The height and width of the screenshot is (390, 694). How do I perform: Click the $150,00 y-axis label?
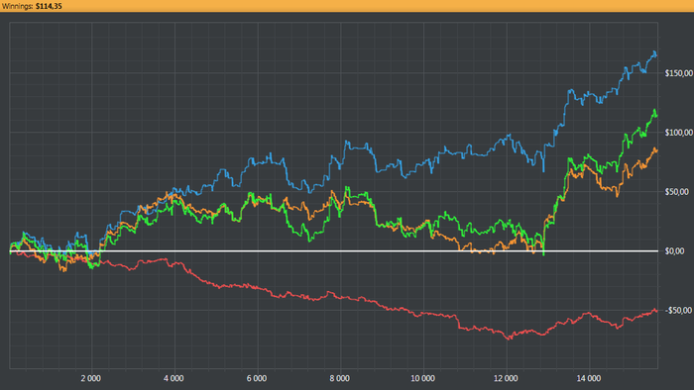pos(678,73)
